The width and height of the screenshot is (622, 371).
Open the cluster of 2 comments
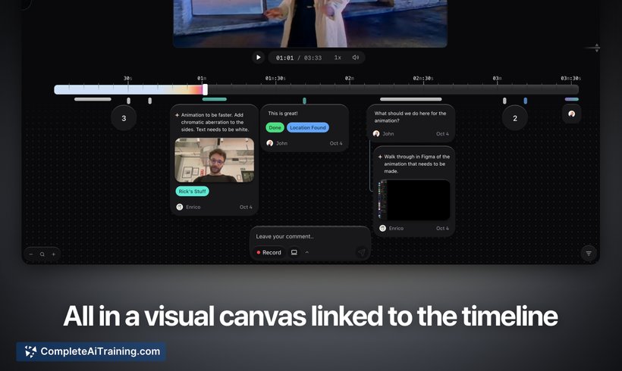point(515,118)
